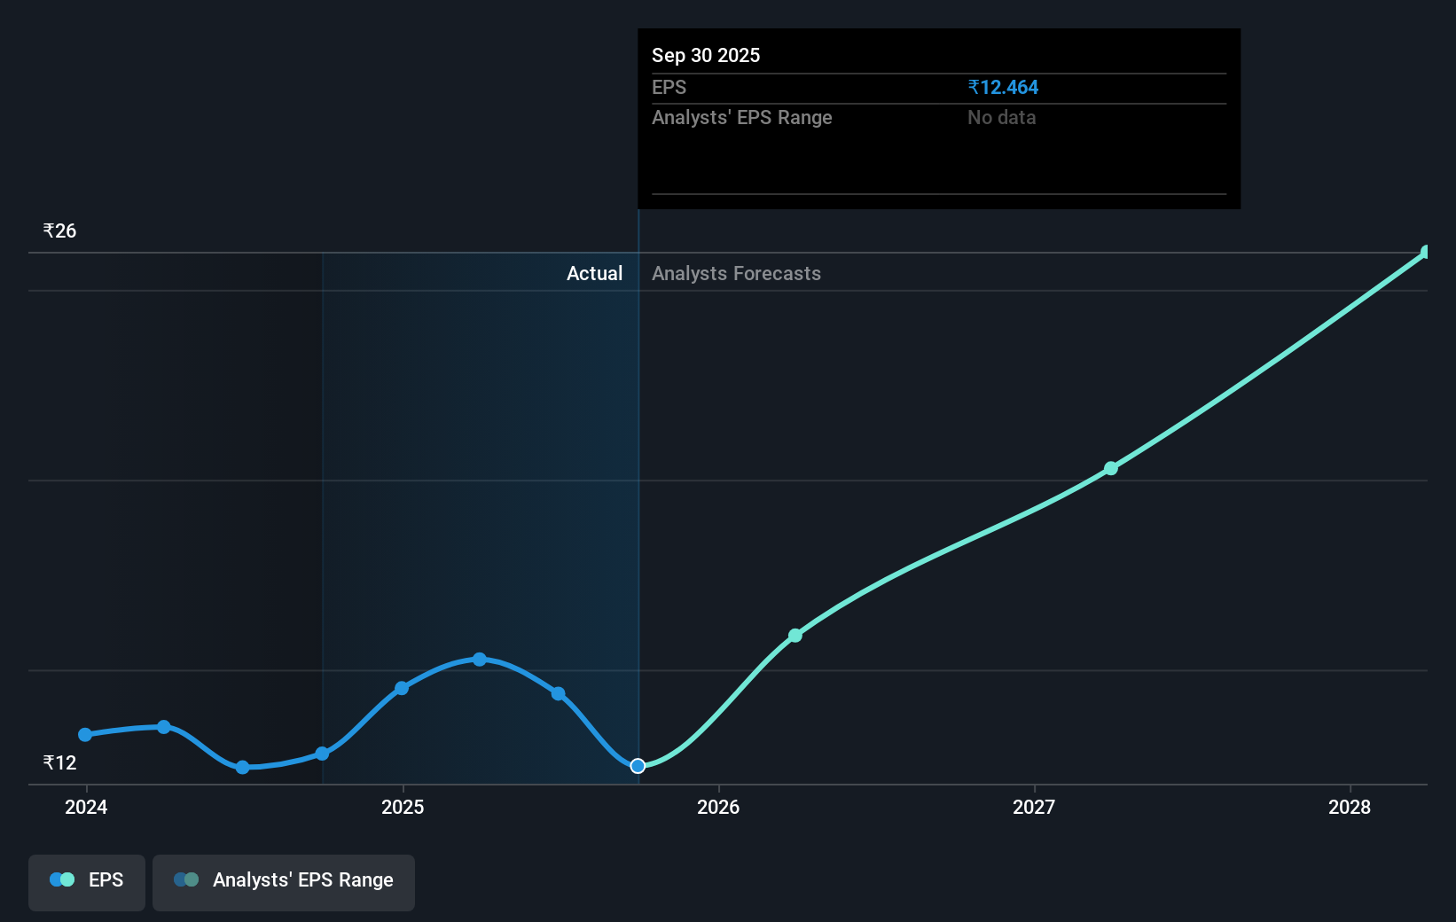1456x922 pixels.
Task: Click the endpoint marker at 2028
Action: (1425, 253)
